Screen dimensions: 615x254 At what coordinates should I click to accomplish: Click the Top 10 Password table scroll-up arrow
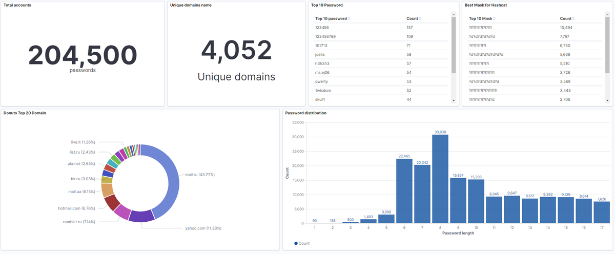coord(454,15)
